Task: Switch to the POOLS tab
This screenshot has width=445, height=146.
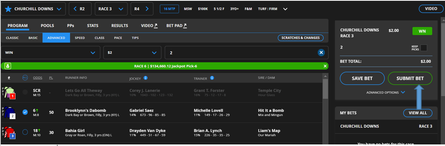Action: coord(47,26)
